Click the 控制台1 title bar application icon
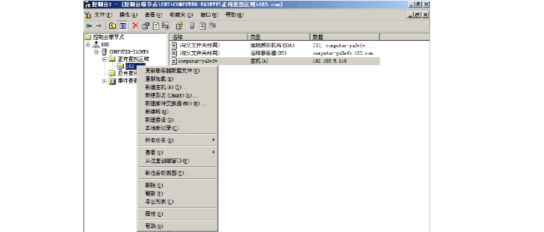 click(88, 4)
